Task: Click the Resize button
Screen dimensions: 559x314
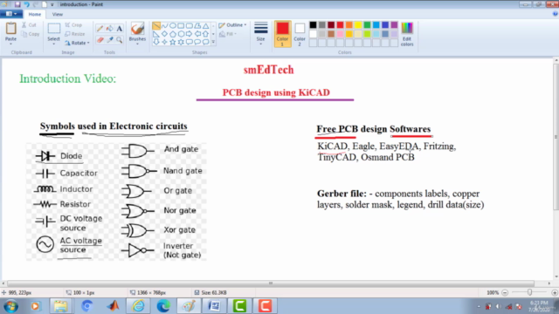Action: point(75,34)
